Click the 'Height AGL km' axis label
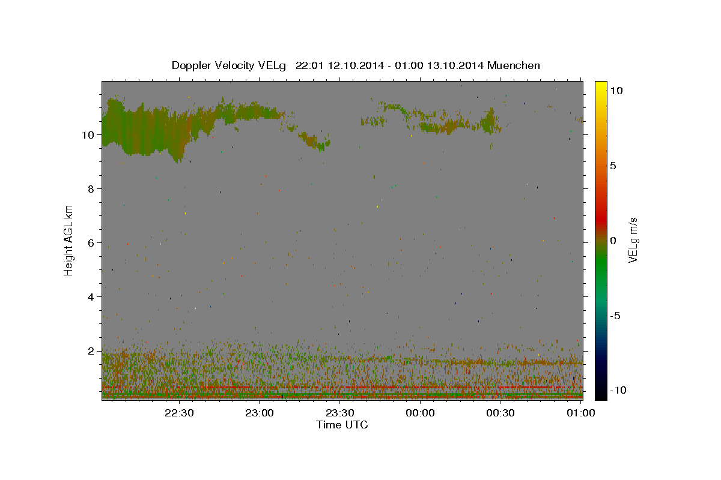This screenshot has width=721, height=480. [69, 240]
